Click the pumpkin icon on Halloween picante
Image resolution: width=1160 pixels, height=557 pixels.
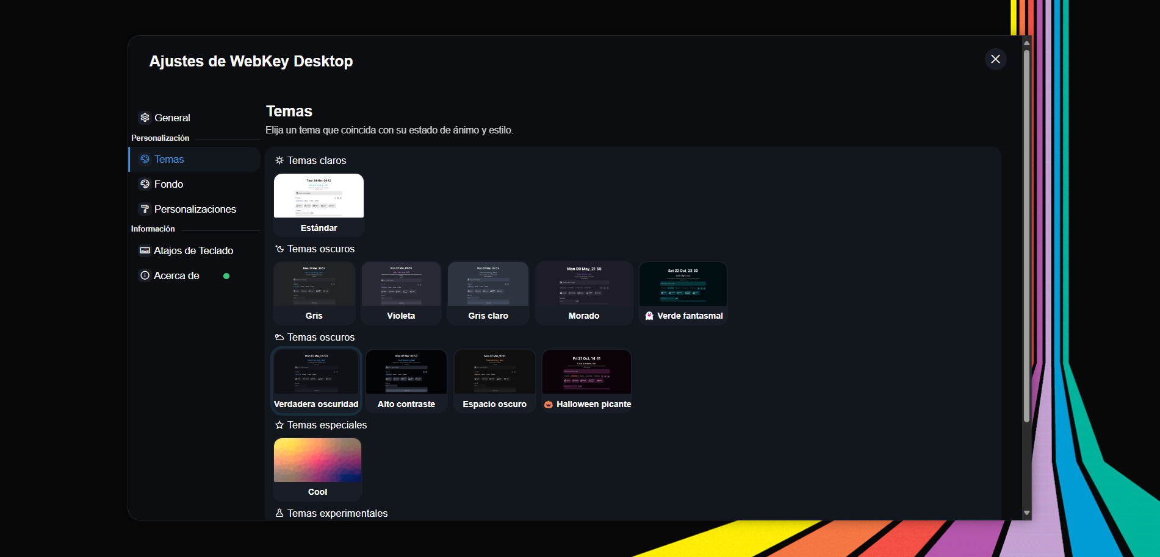tap(548, 404)
